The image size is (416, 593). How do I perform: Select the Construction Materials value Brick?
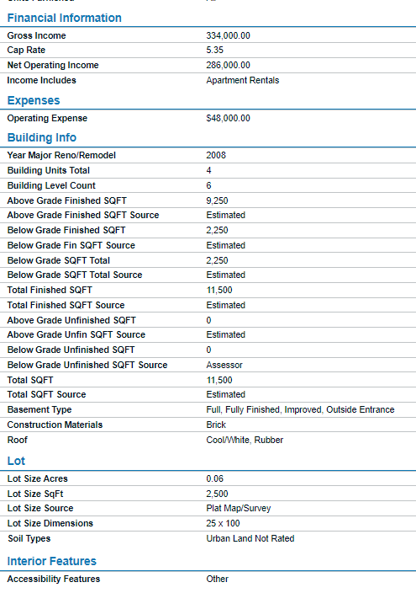click(x=216, y=425)
